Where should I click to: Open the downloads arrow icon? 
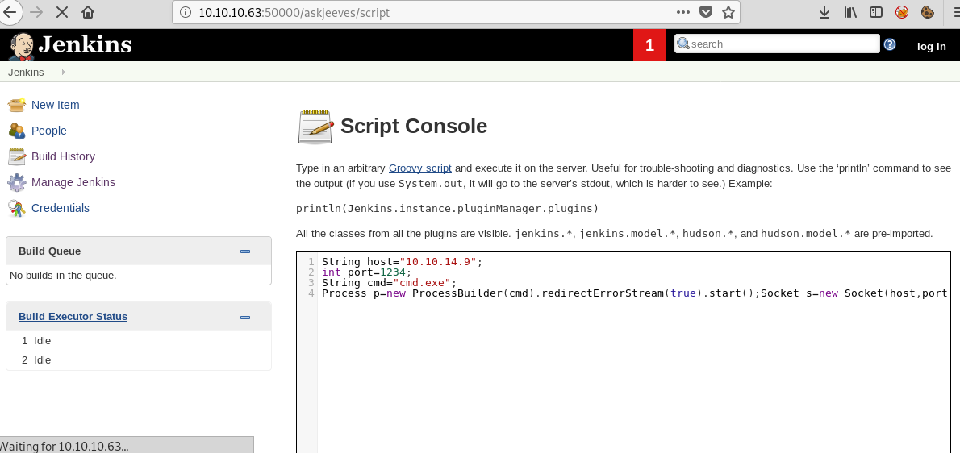point(824,12)
